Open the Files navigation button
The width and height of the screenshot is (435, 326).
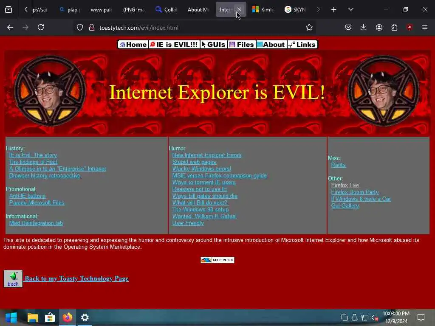click(x=242, y=44)
